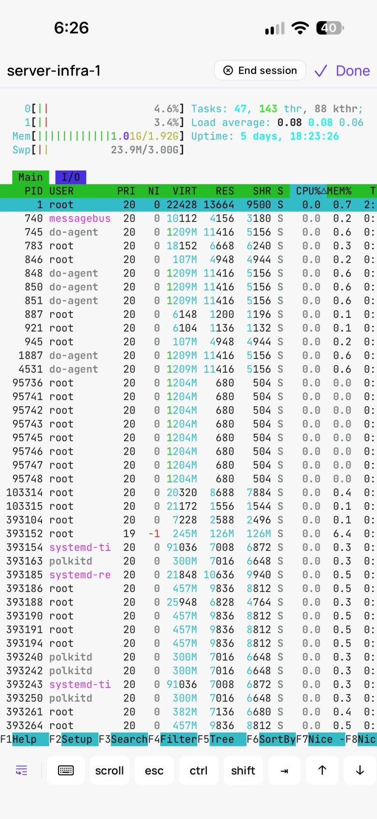The width and height of the screenshot is (377, 819).
Task: Select root process with PID 783
Action: coord(188,246)
